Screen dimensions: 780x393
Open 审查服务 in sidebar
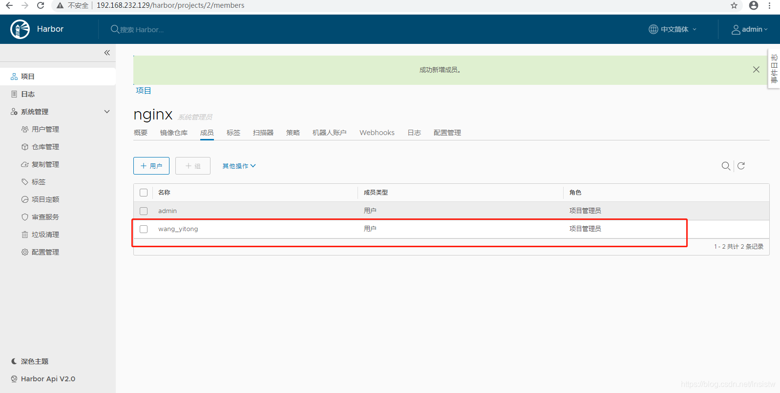(45, 217)
